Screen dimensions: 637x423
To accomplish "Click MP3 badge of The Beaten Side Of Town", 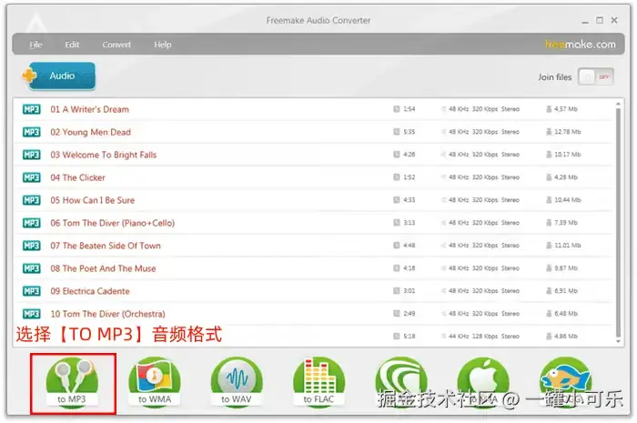I will click(32, 246).
